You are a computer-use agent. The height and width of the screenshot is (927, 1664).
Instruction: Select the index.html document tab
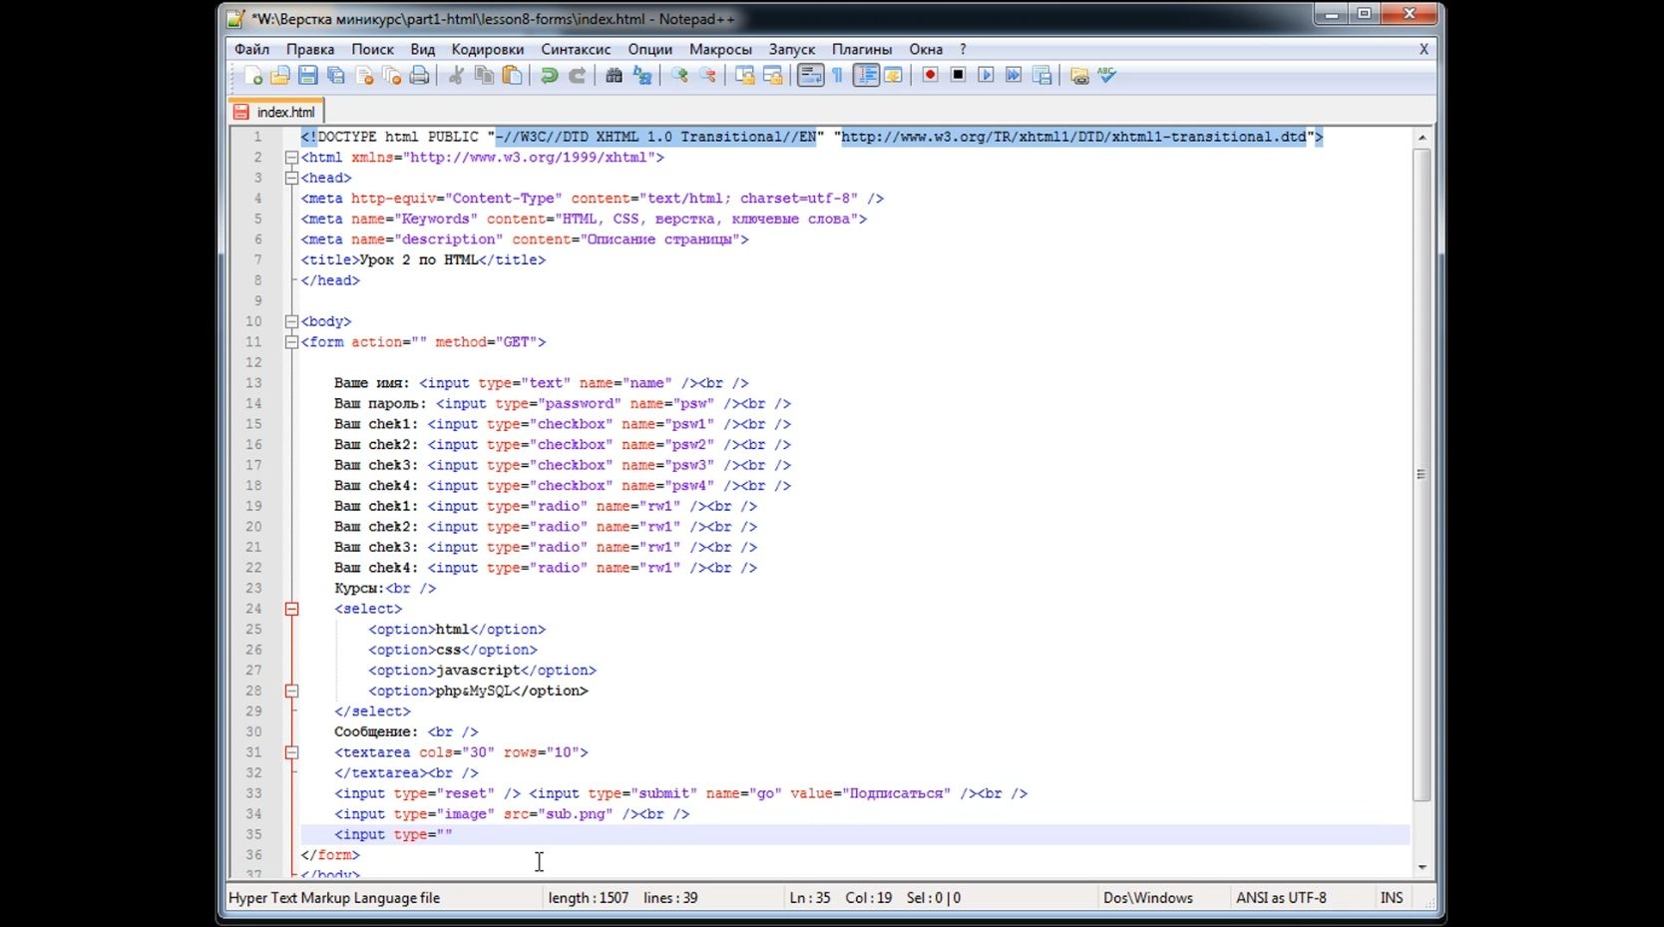click(x=277, y=112)
